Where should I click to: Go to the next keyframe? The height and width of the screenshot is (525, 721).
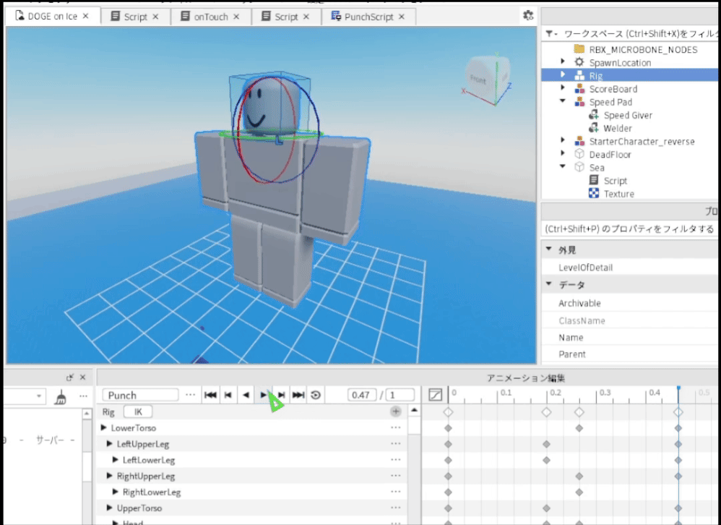[x=282, y=395]
